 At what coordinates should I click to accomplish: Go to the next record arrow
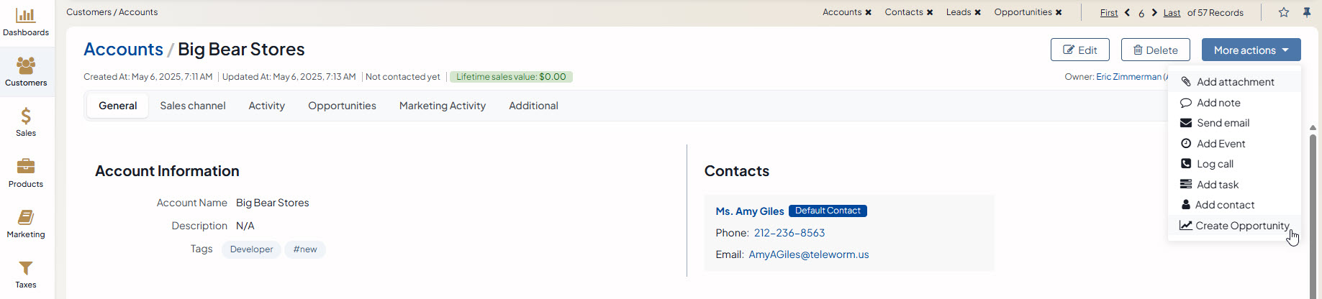1154,13
